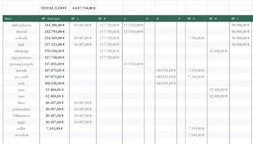The height and width of the screenshot is (144, 253).
Task: Select total score 333.793,00 € for shyowl
Action: (x=55, y=32)
